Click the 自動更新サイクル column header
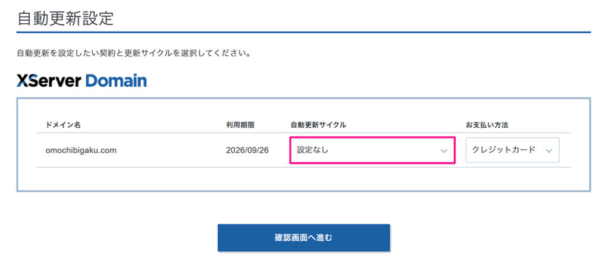The image size is (609, 268). [318, 125]
